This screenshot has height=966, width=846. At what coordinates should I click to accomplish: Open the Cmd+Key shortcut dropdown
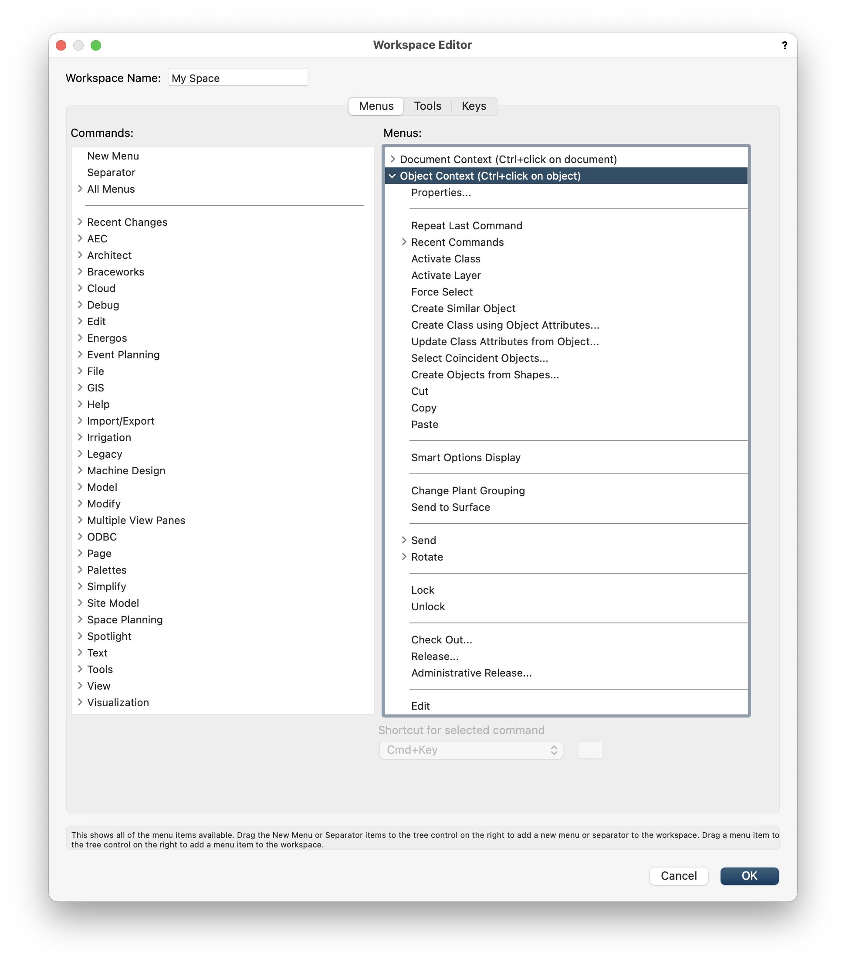coord(470,750)
